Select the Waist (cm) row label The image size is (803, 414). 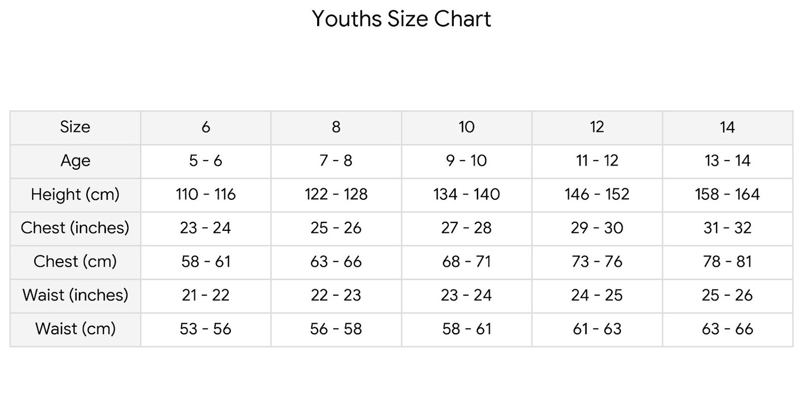click(75, 328)
